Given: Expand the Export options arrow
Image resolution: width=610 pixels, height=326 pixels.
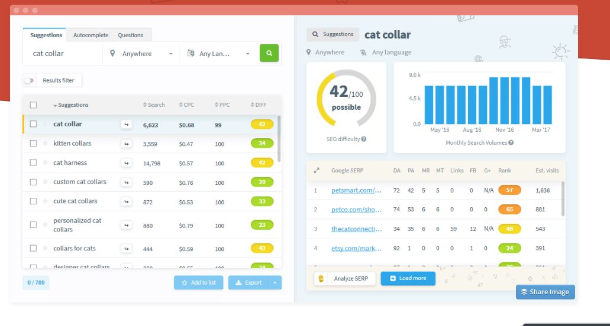Looking at the screenshot, I should click(x=275, y=282).
